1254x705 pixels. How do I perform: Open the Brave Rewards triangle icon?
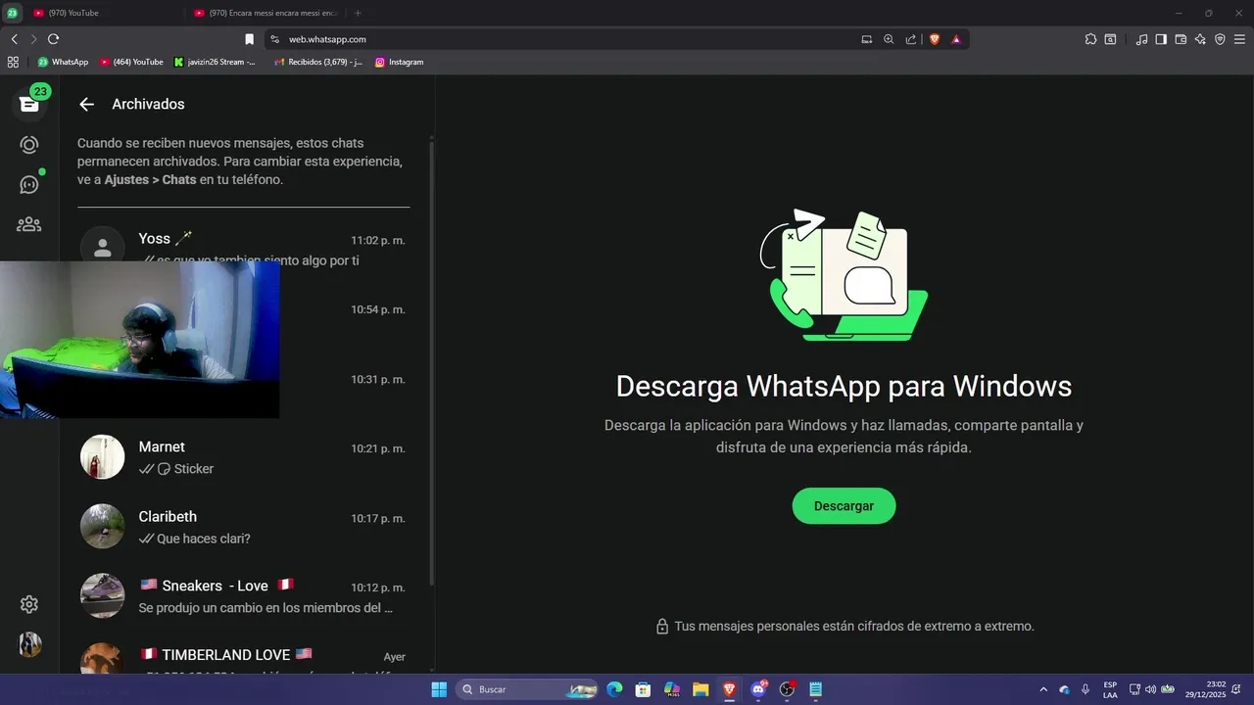coord(956,39)
